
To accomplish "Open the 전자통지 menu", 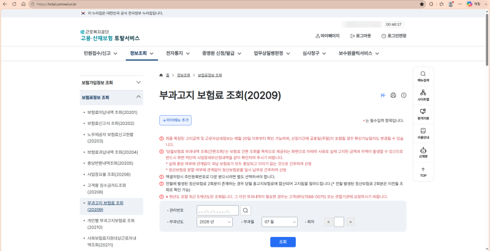I will click(x=178, y=53).
